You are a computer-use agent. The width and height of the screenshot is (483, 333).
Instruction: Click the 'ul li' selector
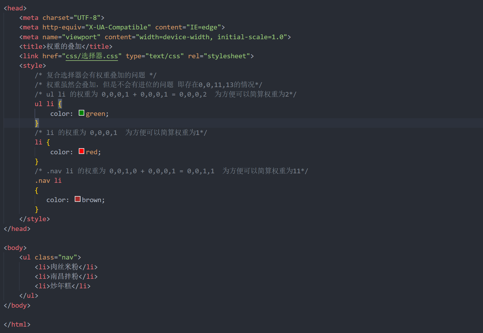(x=44, y=104)
